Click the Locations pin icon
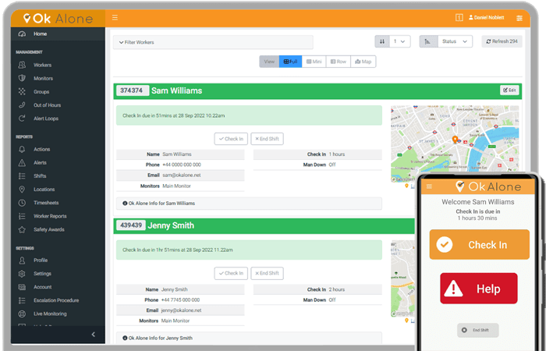Screen dimensions: 546x351 [22, 190]
